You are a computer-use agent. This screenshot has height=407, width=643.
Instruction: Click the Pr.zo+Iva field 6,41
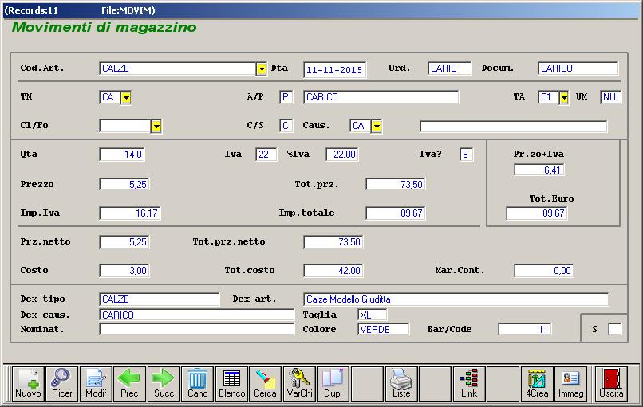point(539,170)
